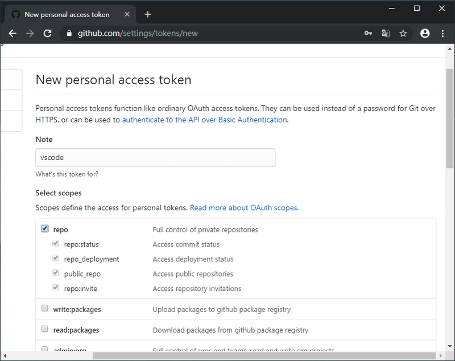Bookmark this page with star icon
455x361 pixels.
pos(403,34)
